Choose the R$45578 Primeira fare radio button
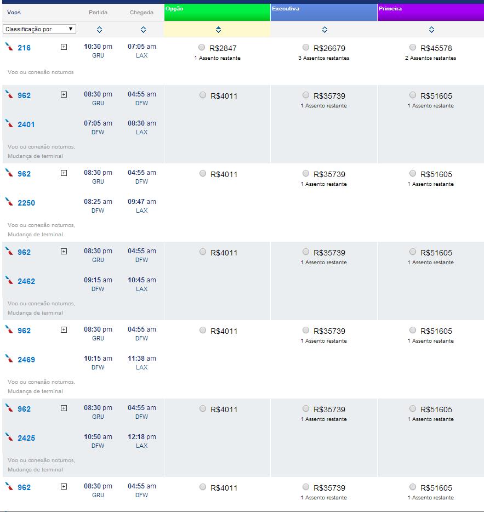 (x=413, y=48)
